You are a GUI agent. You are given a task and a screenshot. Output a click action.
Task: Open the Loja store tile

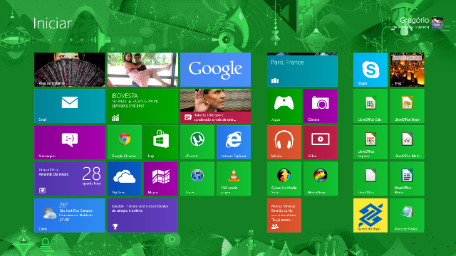[161, 142]
